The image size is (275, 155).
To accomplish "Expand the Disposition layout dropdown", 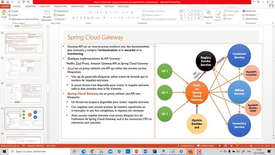I will click(61, 11).
